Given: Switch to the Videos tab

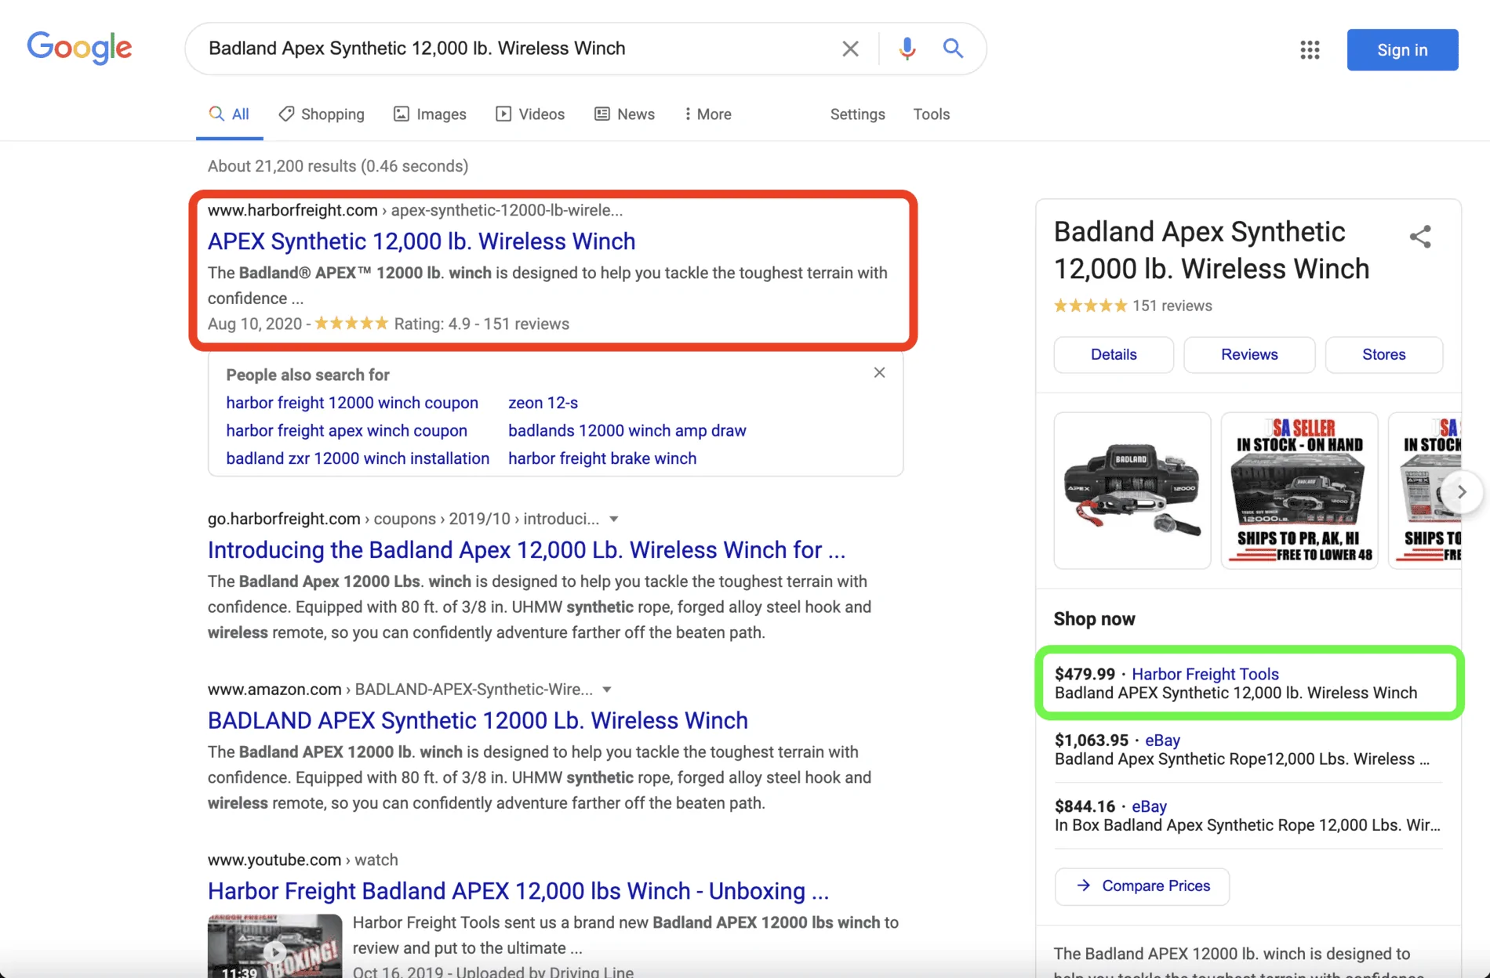Looking at the screenshot, I should [x=530, y=114].
